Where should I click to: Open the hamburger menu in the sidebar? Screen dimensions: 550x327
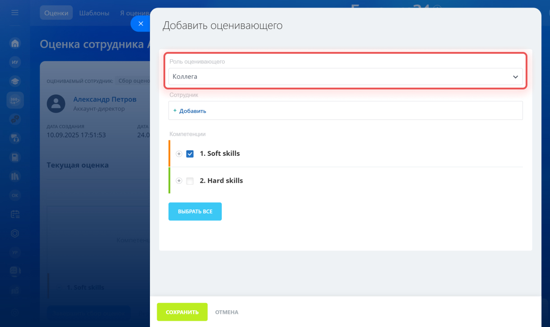[15, 13]
